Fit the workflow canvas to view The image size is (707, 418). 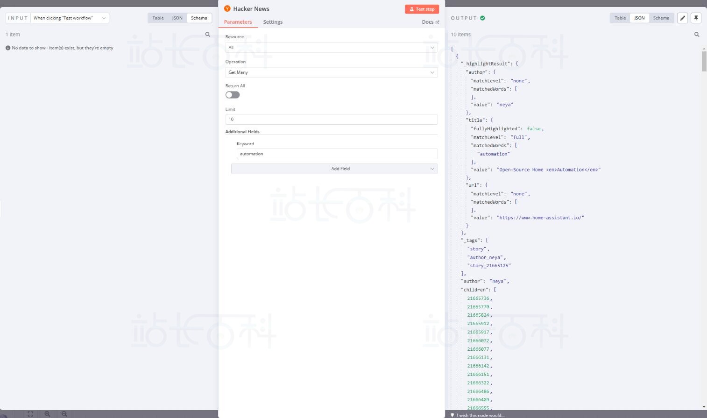30,414
